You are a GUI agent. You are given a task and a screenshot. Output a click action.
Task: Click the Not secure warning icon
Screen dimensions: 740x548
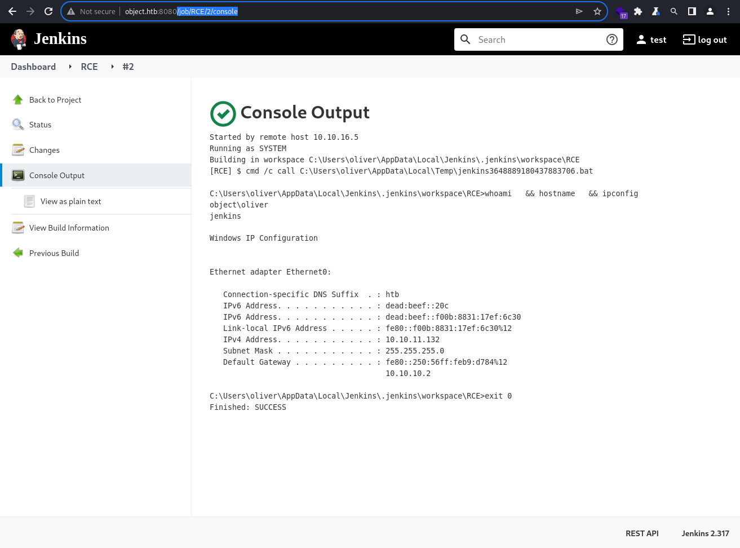71,11
